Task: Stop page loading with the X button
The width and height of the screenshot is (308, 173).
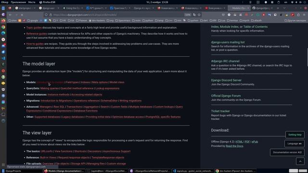Action: (x=22, y=15)
